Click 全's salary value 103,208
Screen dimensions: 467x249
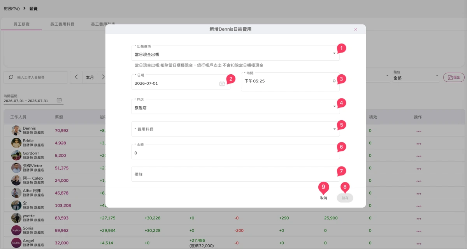tap(63, 205)
